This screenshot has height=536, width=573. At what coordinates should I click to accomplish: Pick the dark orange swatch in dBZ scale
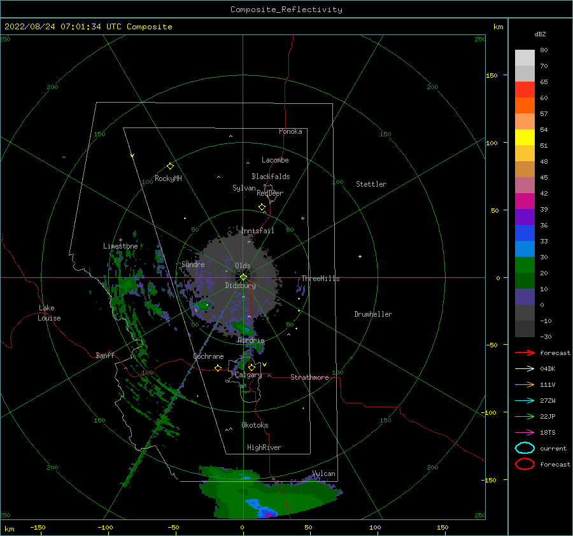(525, 105)
